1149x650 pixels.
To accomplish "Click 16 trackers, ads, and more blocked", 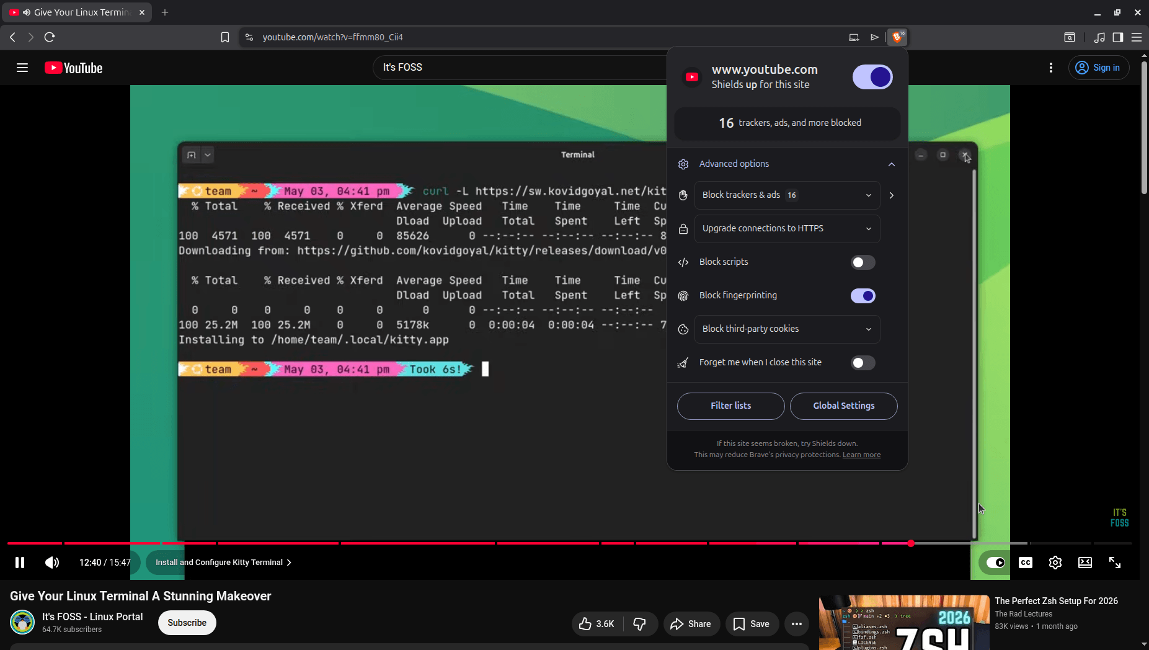I will coord(787,123).
